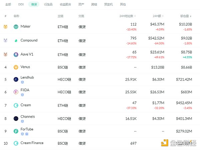Click the BSC链 label in Venus row
Viewport: 200px width, 150px height.
click(63, 67)
